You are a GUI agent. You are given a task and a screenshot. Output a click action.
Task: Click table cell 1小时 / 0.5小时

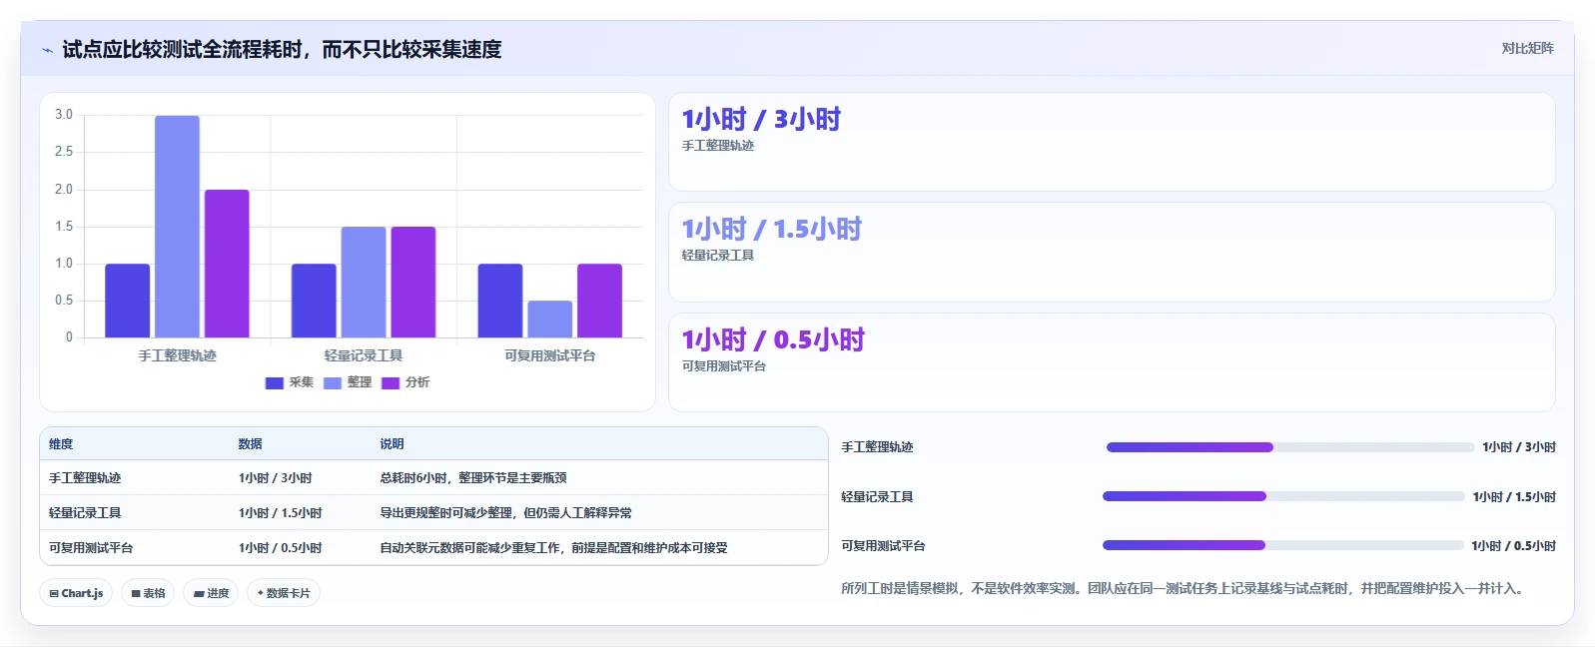(281, 548)
